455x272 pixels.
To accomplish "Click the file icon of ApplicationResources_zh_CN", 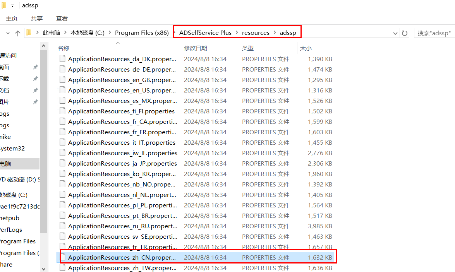I will click(x=63, y=257).
